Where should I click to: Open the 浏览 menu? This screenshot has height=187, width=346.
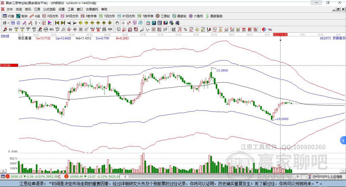point(19,9)
